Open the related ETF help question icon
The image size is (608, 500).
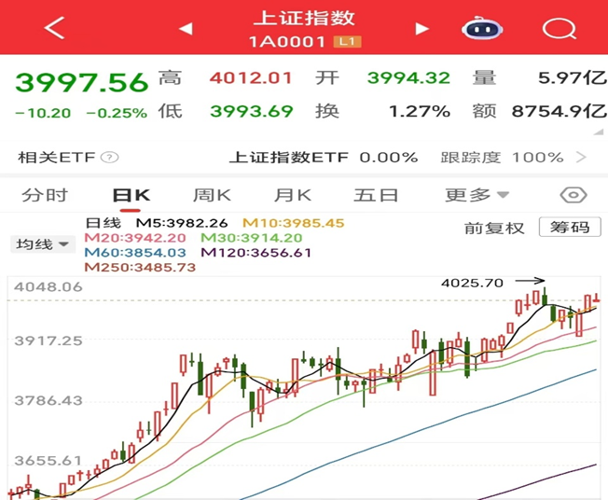(x=109, y=158)
